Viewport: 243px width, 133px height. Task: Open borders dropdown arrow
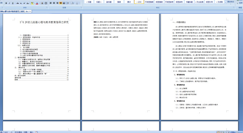79,3
